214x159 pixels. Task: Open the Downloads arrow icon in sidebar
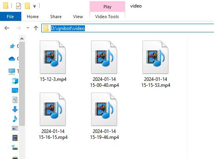(15, 109)
